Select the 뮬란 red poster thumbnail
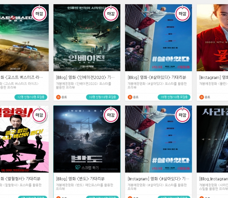Image resolution: width=228 pixels, height=198 pixels. [212, 38]
